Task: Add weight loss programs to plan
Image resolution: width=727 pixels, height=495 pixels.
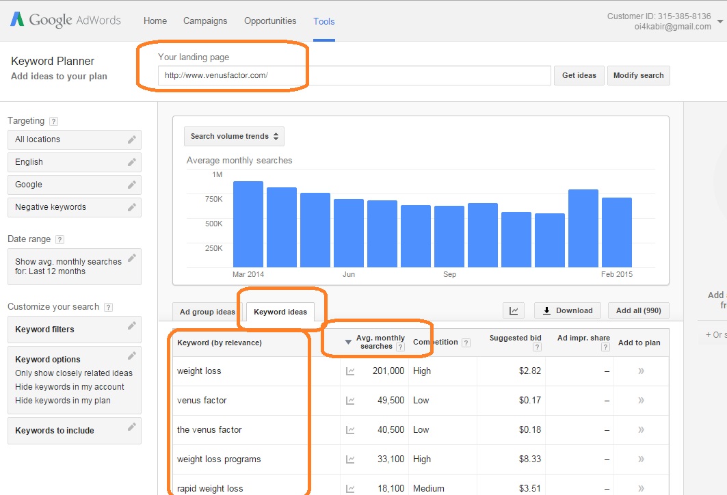Action: tap(642, 459)
